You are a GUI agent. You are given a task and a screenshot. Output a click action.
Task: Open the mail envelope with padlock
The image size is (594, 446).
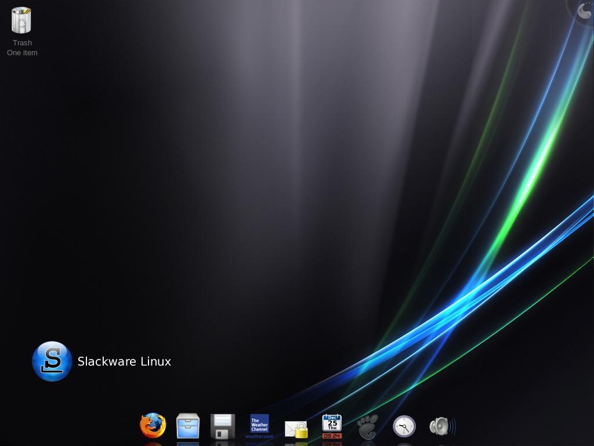click(x=296, y=429)
